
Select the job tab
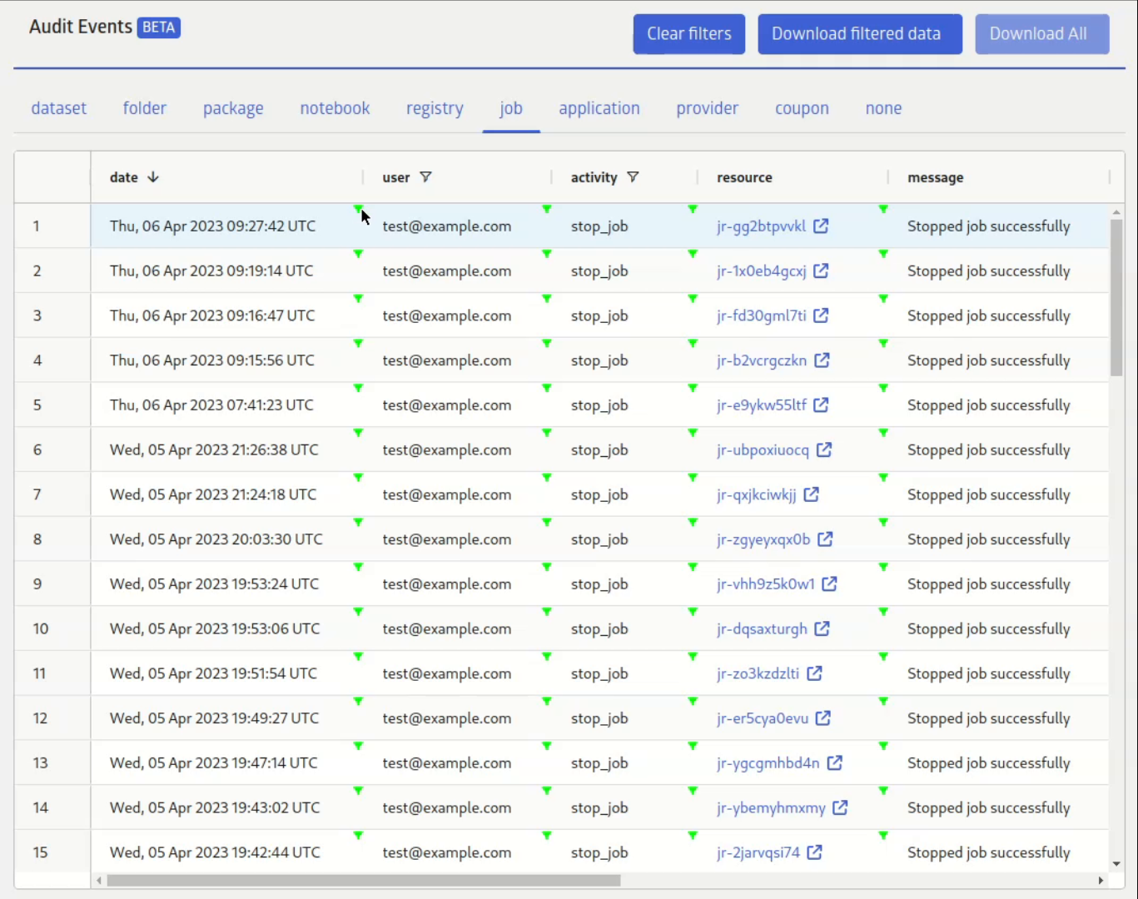(511, 108)
